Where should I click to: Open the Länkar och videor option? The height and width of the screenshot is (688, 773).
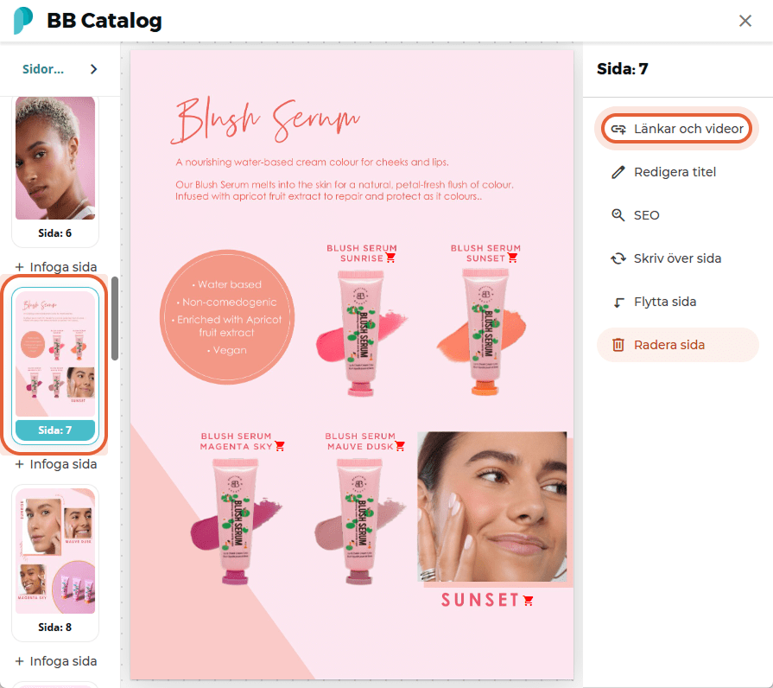tap(677, 129)
